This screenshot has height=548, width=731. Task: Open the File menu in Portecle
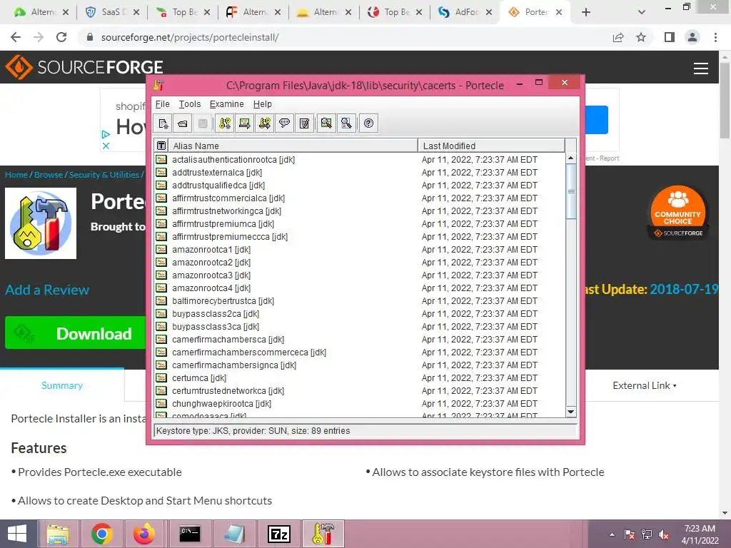coord(162,104)
